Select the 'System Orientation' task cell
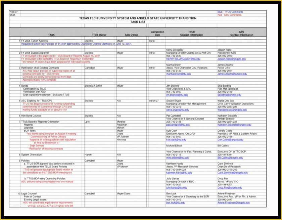Viewport: 282px width, 220px height. (32, 155)
